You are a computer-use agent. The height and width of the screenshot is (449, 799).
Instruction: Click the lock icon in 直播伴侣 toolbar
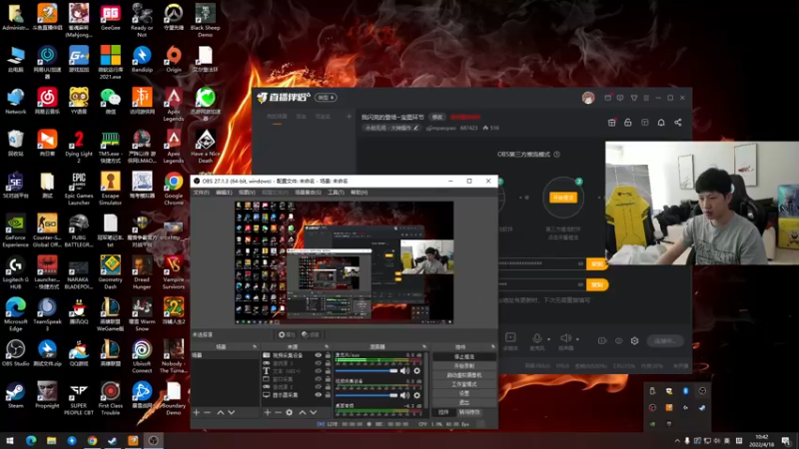click(628, 122)
